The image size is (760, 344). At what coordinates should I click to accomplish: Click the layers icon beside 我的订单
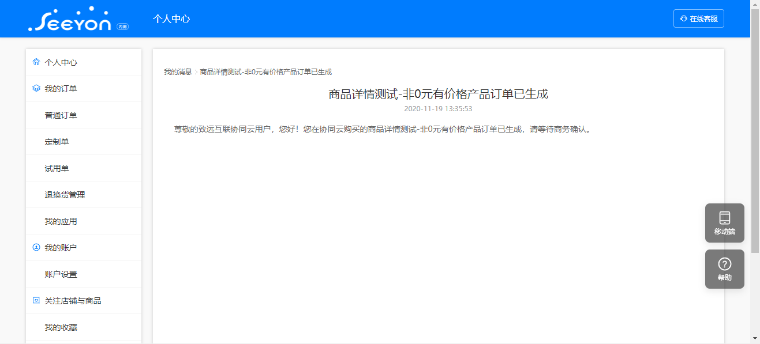(36, 88)
